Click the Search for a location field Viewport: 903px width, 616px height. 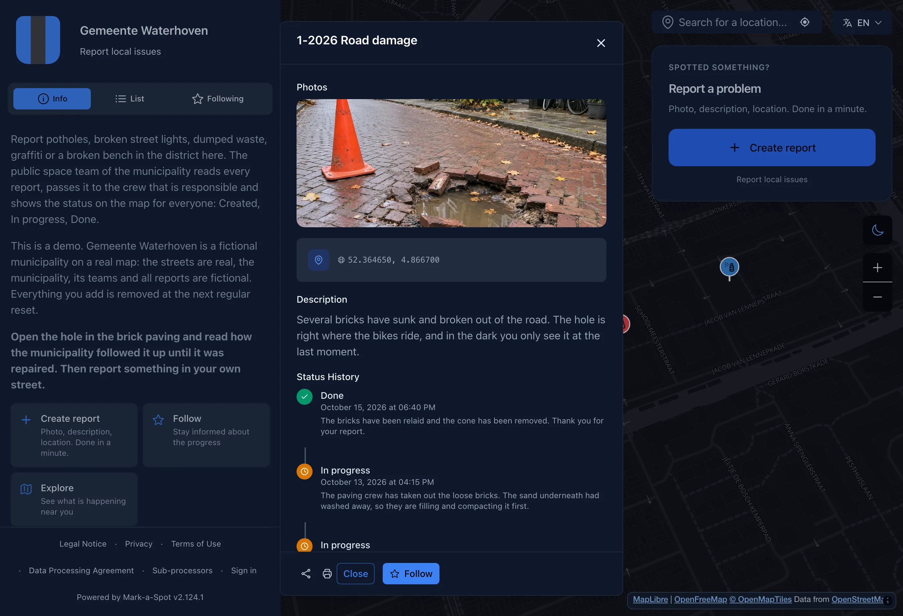click(x=732, y=22)
